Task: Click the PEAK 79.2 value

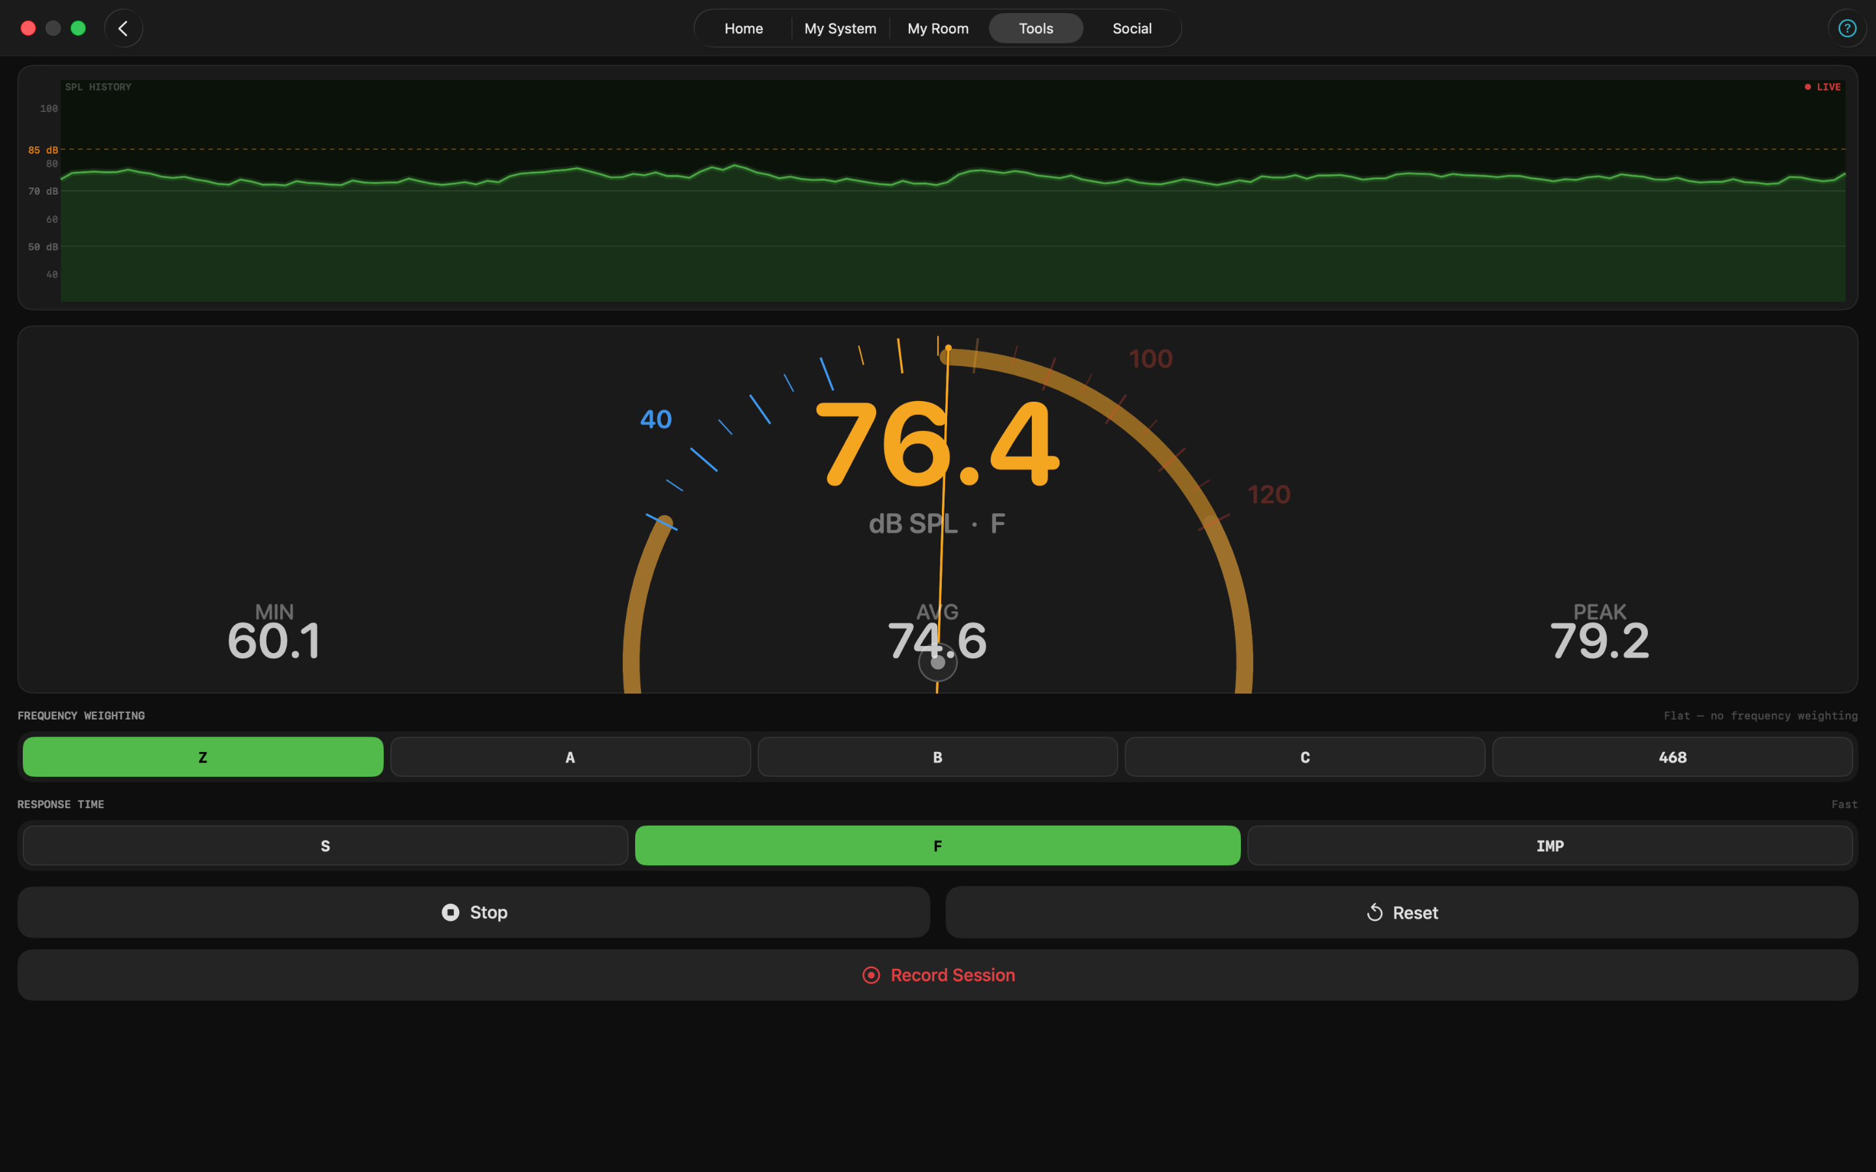Action: point(1599,641)
